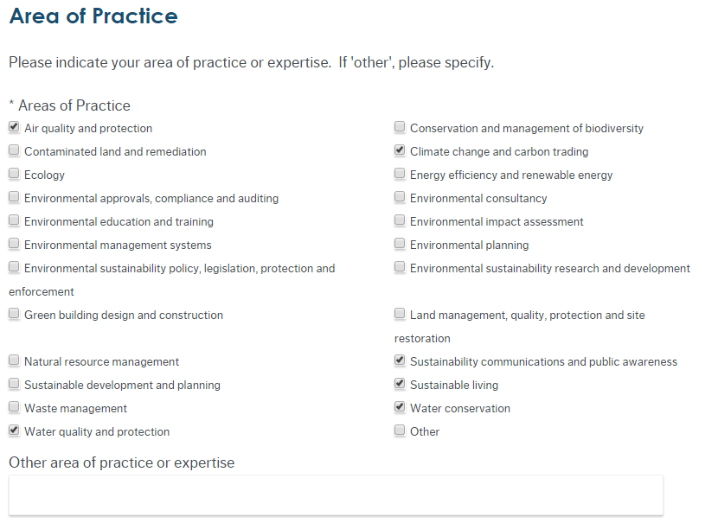
Task: Uncheck Water quality and protection
Action: (x=14, y=431)
